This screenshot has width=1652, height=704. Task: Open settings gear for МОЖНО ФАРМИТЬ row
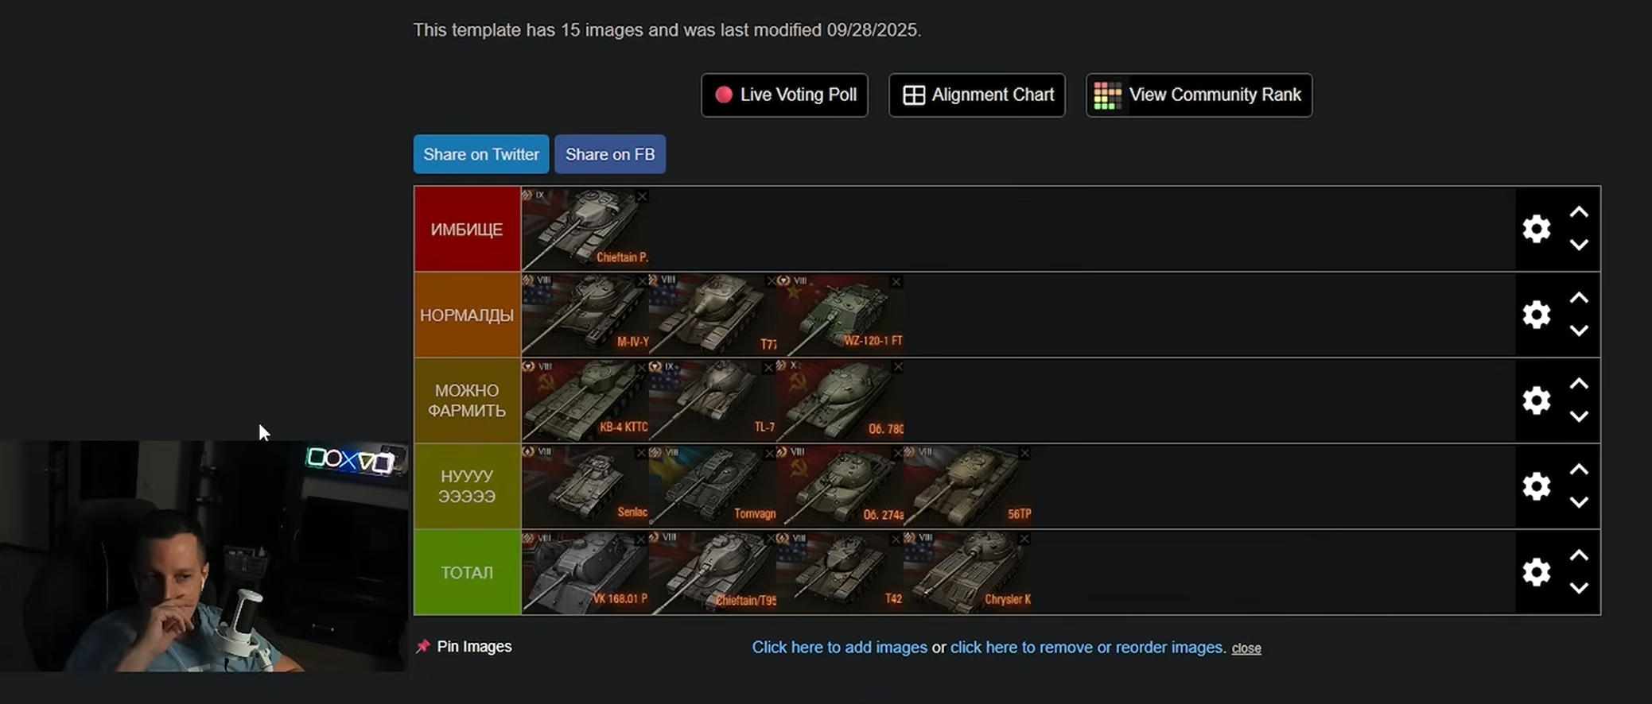coord(1536,400)
